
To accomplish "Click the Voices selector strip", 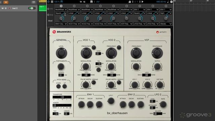I will 62,105.
